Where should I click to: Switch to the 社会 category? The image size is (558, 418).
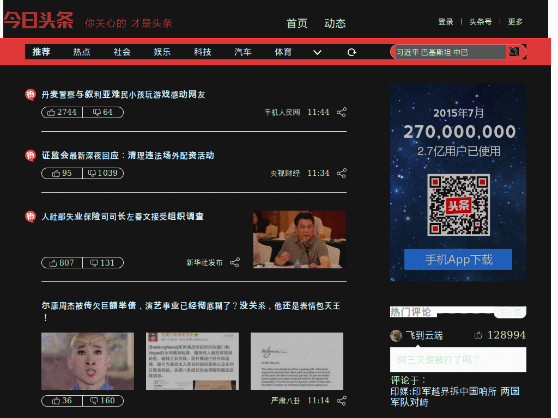[x=122, y=52]
